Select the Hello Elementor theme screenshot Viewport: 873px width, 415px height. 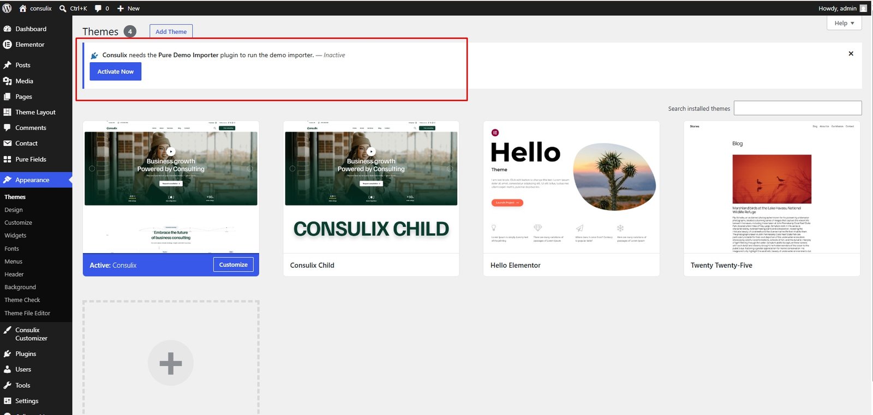pos(571,187)
